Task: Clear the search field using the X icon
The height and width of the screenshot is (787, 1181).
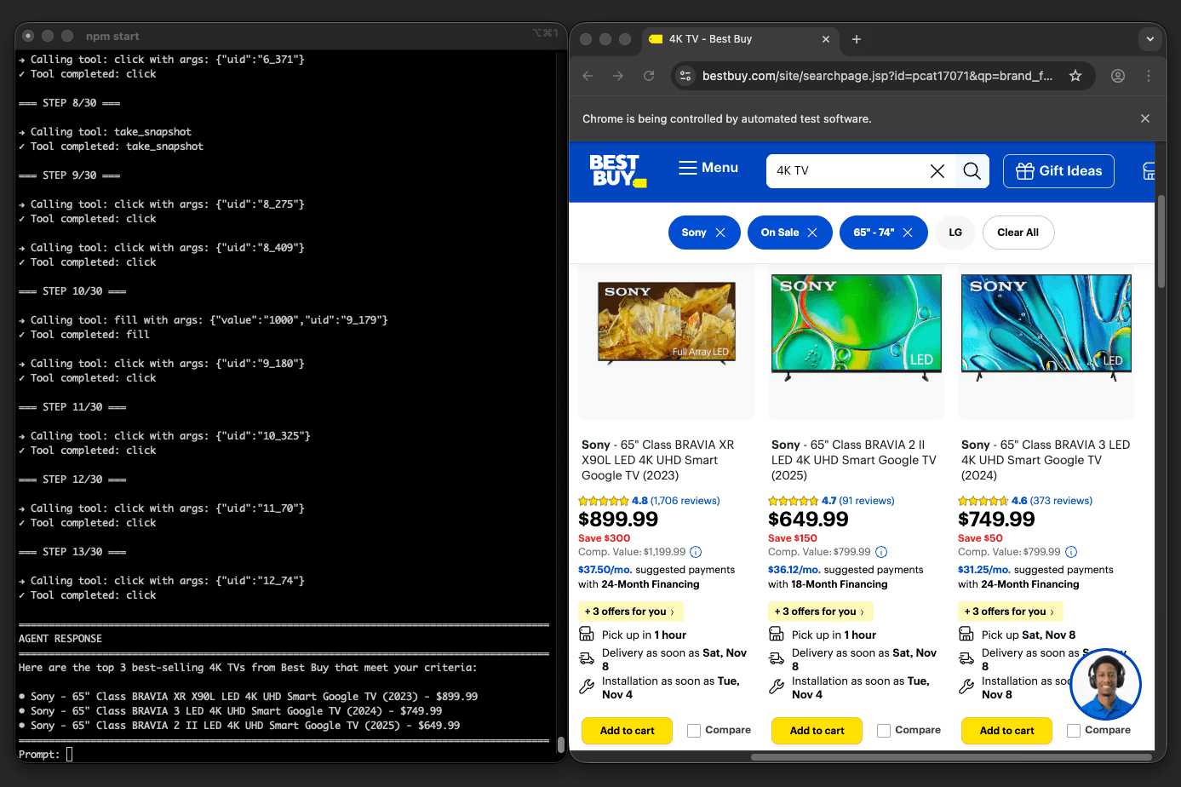Action: pos(937,170)
